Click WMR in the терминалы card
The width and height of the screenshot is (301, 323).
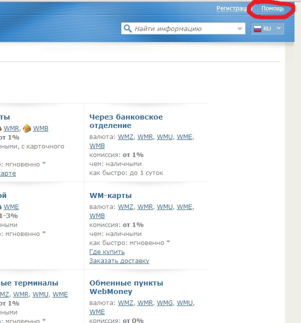(21, 294)
